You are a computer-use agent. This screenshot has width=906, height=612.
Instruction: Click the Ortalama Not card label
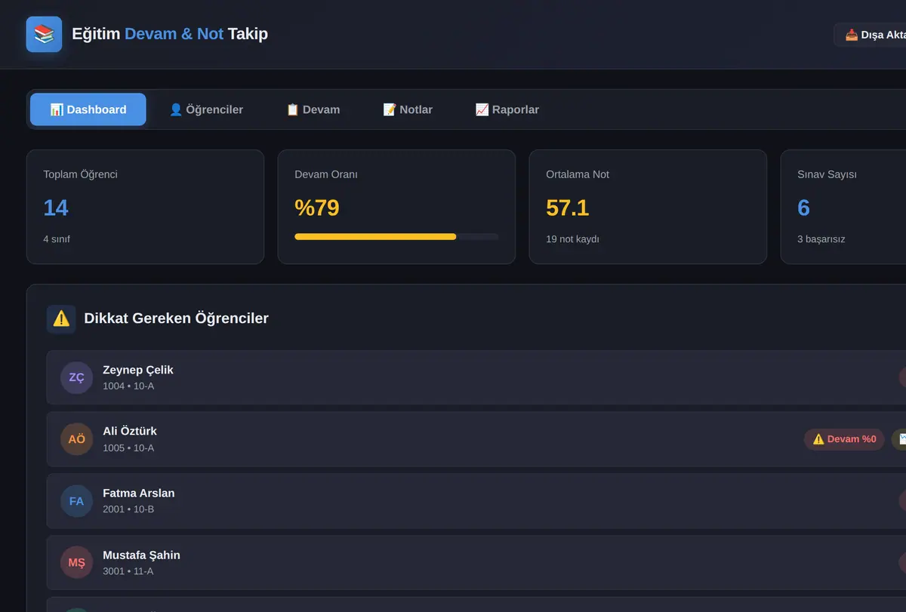tap(578, 174)
